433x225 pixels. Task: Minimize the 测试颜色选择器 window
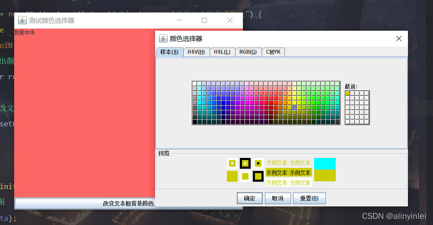(x=179, y=20)
